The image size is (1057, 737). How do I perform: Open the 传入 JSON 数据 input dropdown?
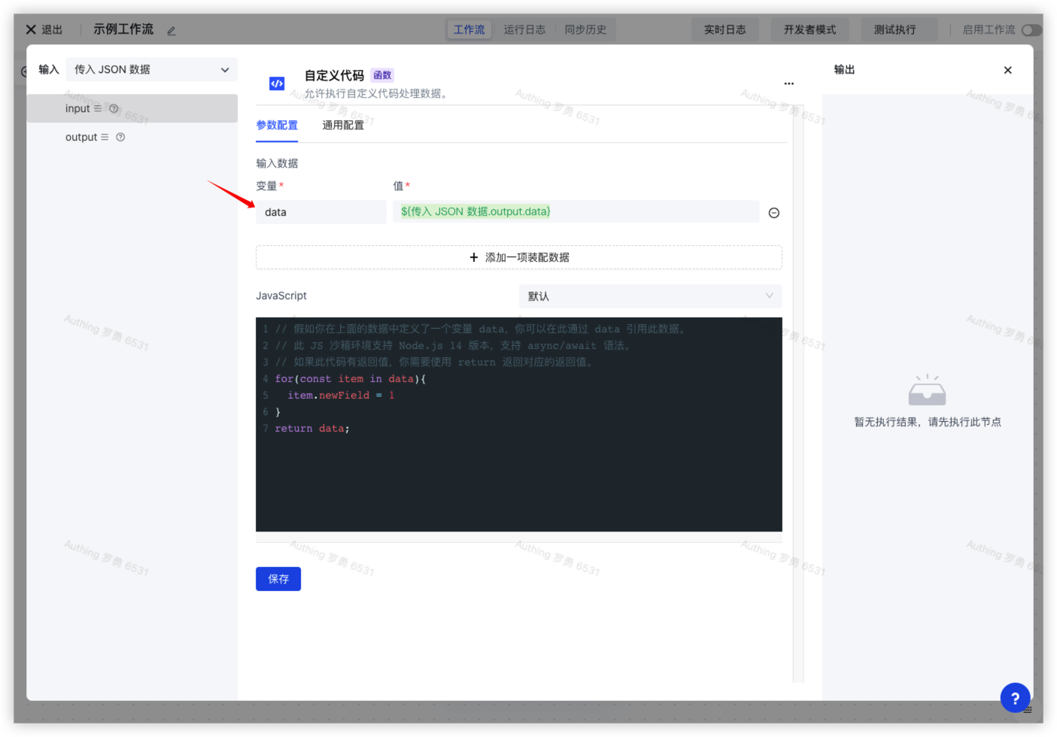tap(151, 69)
